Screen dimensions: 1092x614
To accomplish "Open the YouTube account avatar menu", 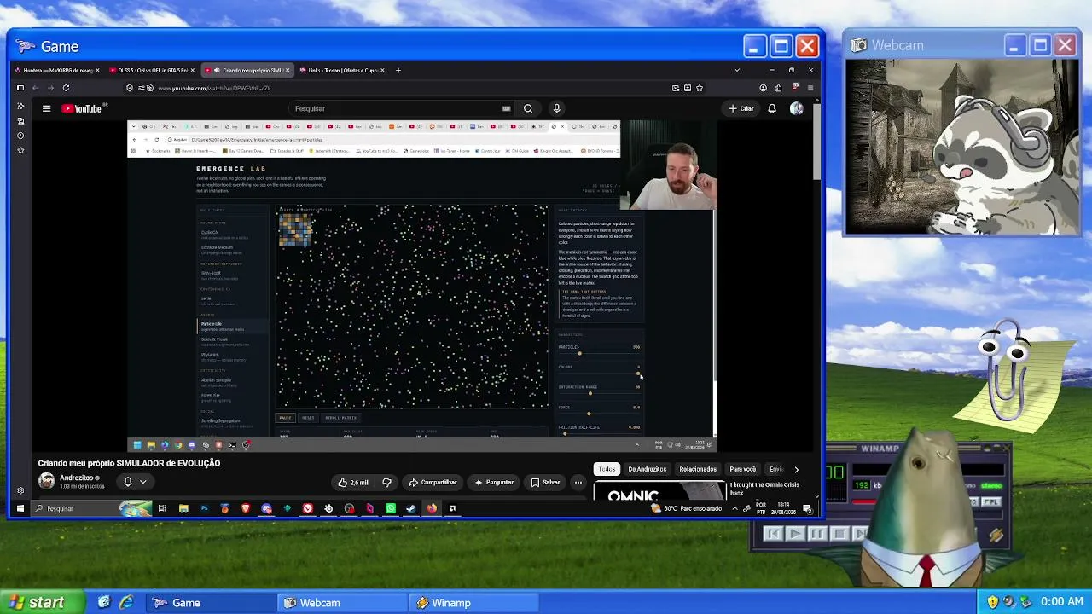I will [796, 108].
